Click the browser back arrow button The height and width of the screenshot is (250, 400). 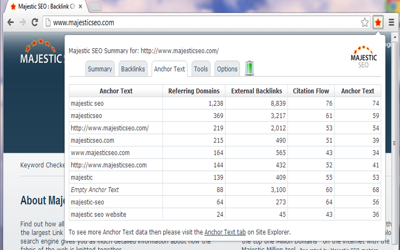11,22
